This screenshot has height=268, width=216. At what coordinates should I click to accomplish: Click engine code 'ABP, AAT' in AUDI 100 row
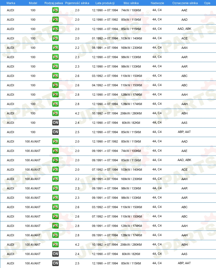click(184, 132)
